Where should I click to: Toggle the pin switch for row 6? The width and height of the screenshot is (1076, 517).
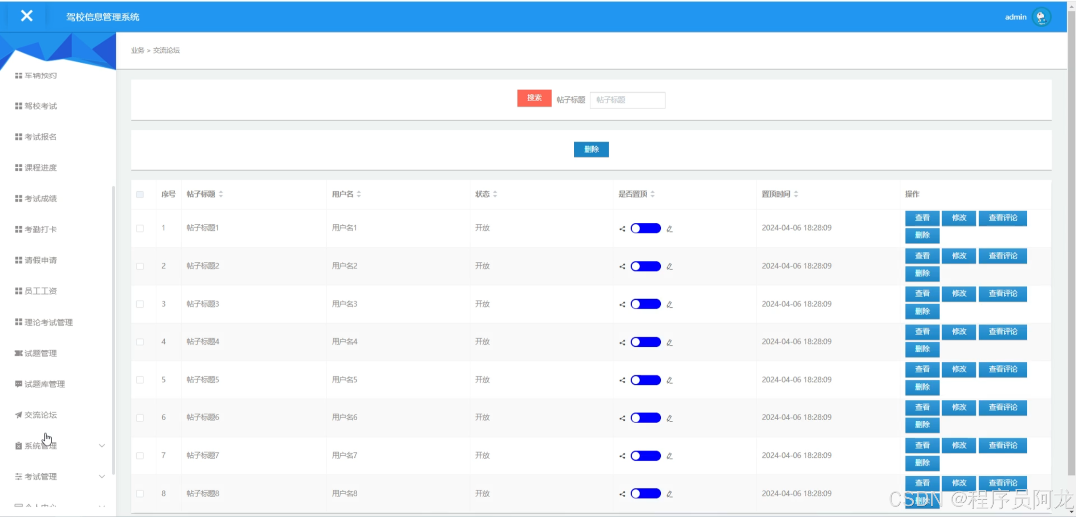(646, 418)
